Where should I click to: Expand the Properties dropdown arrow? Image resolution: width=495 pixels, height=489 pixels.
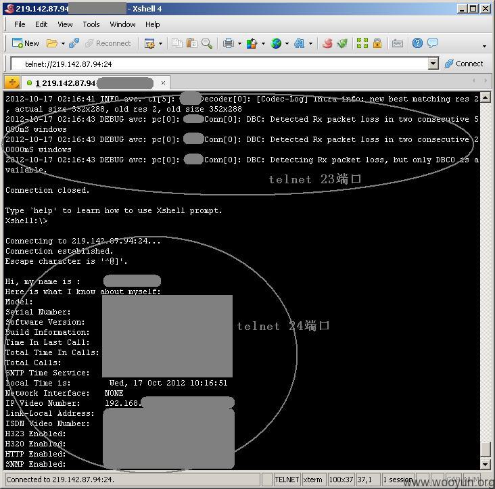(160, 43)
